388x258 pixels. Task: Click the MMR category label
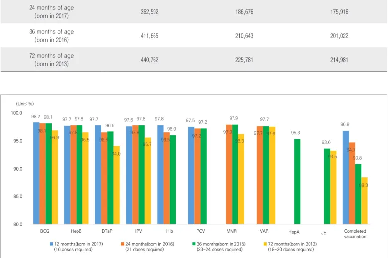[x=232, y=231]
